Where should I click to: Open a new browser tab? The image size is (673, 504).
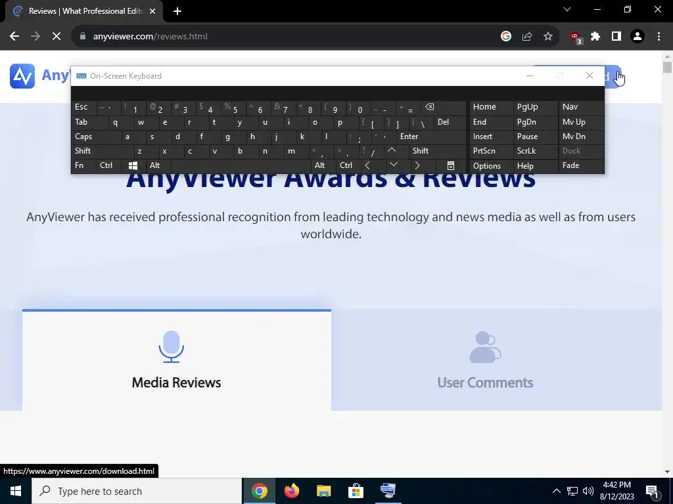177,11
